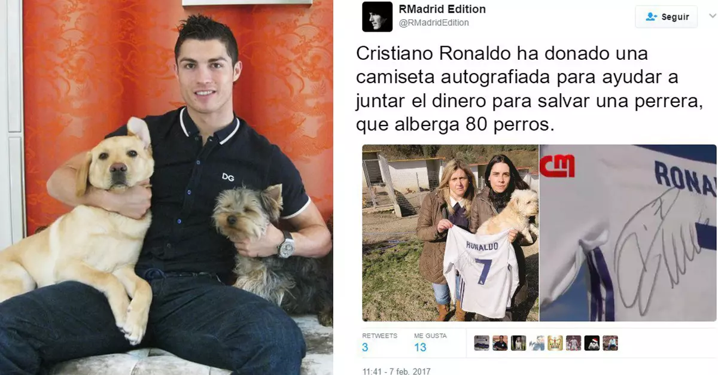Follow the account with the Seguir button
The width and height of the screenshot is (718, 375).
click(666, 17)
